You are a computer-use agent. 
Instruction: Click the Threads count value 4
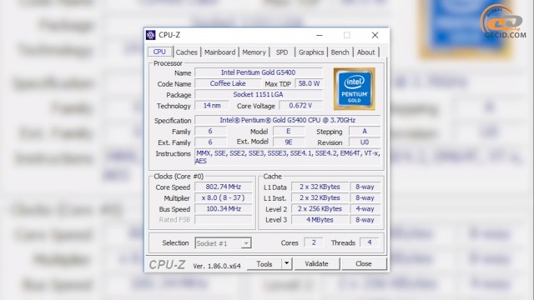point(369,242)
